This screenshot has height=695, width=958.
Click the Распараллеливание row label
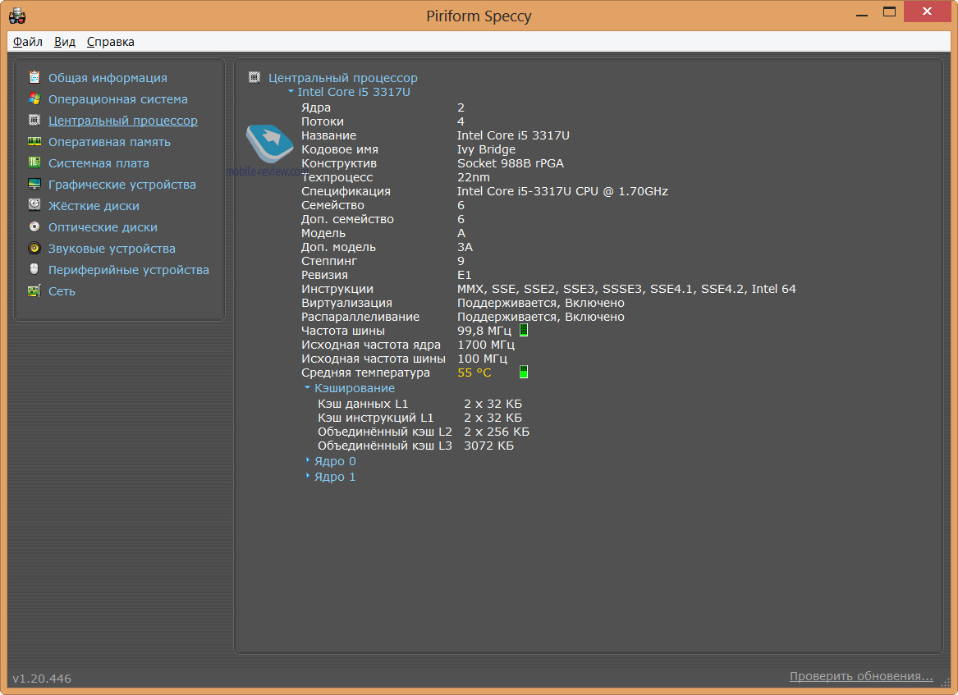click(x=360, y=317)
